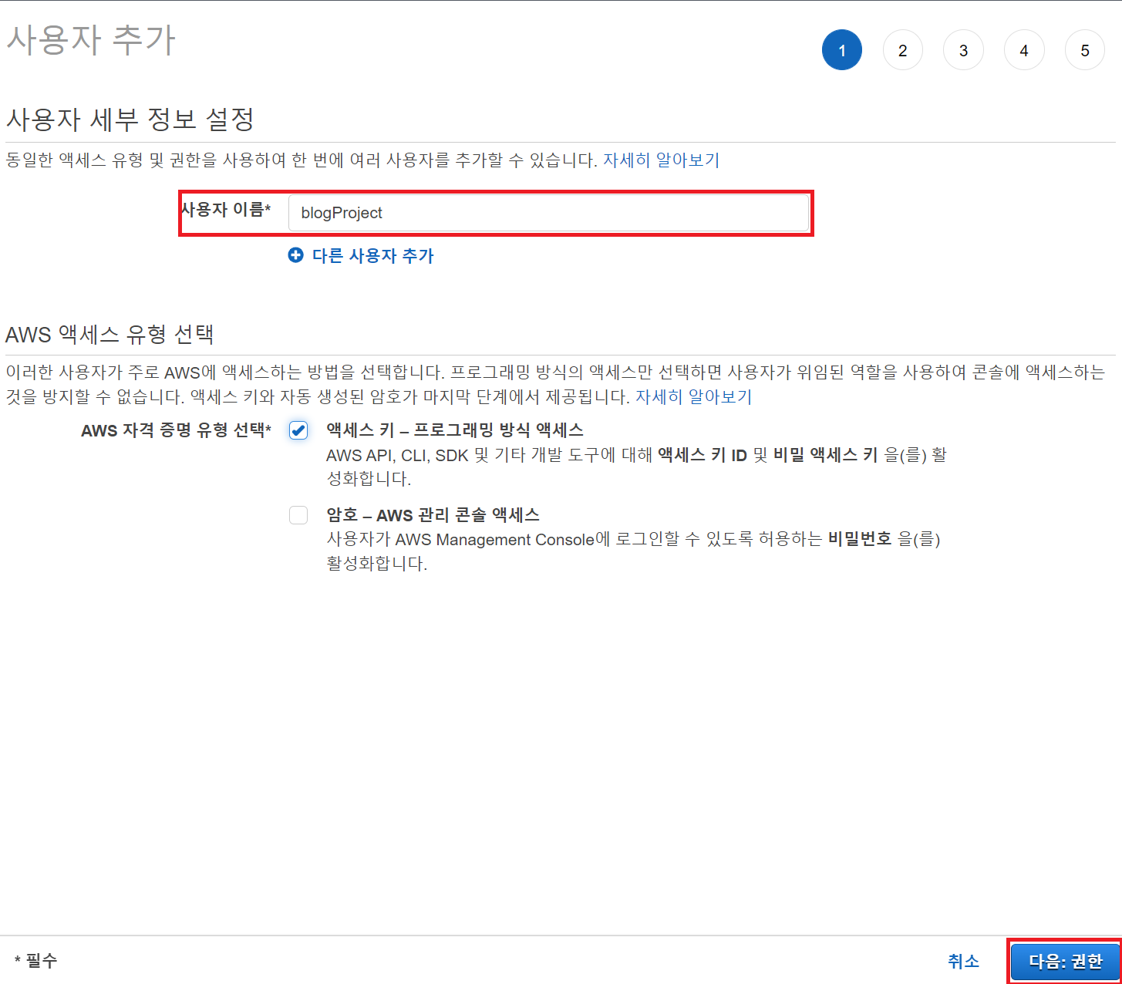Image resolution: width=1122 pixels, height=984 pixels.
Task: Focus the 사용자 이름 field containing blogProject
Action: [x=548, y=213]
